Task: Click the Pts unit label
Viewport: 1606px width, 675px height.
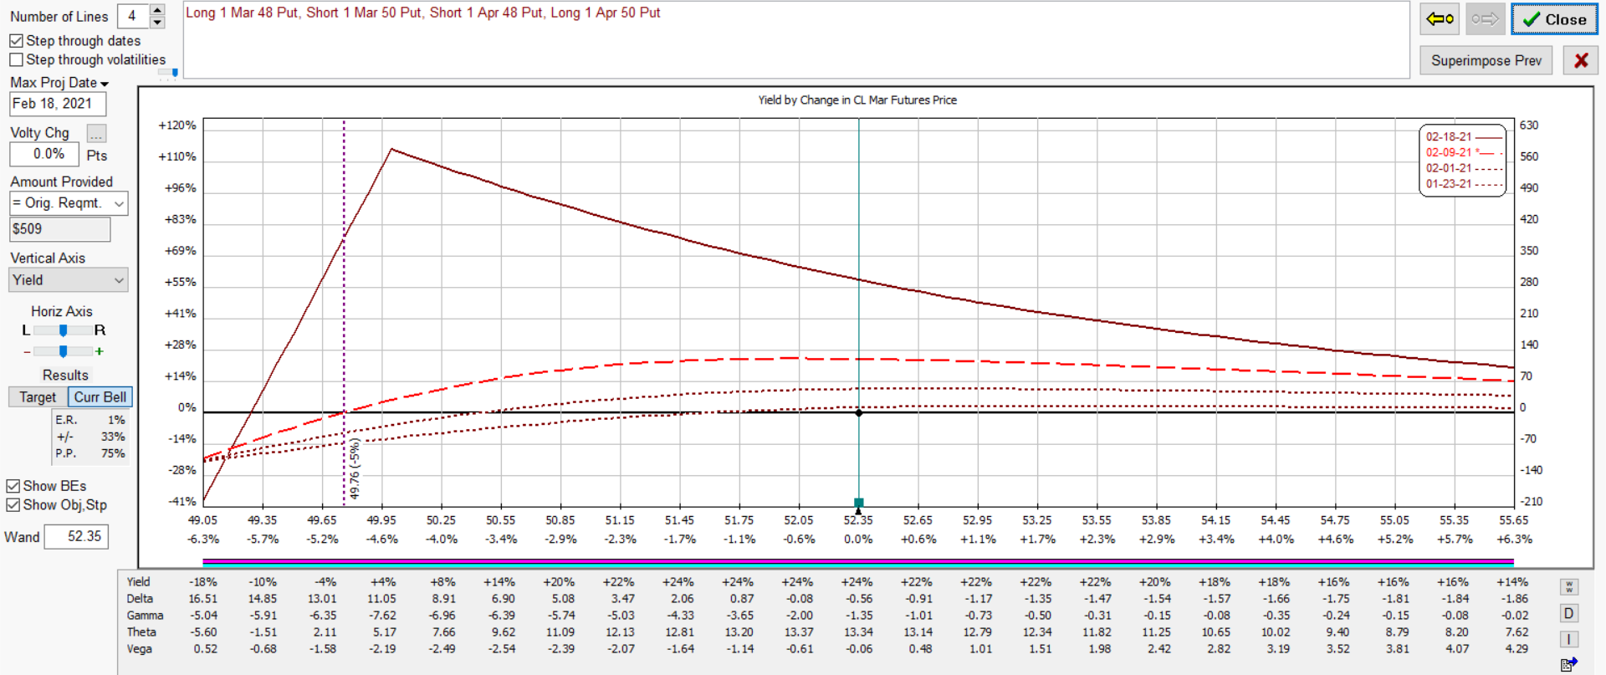Action: point(97,156)
